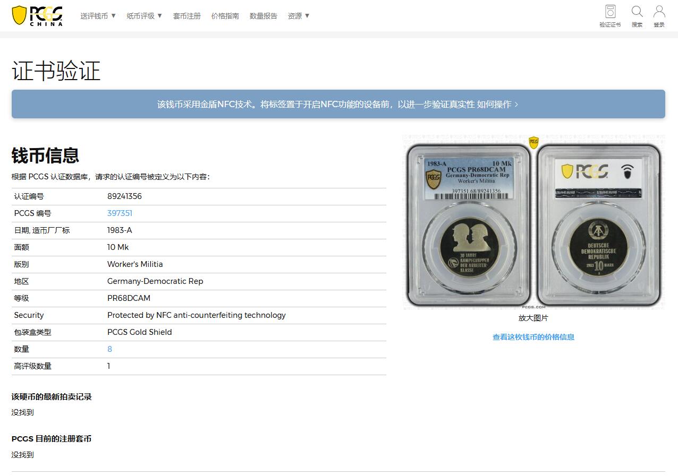Viewport: 678px width, 476px height.
Task: Open the 价格指南 menu item
Action: pyautogui.click(x=225, y=16)
